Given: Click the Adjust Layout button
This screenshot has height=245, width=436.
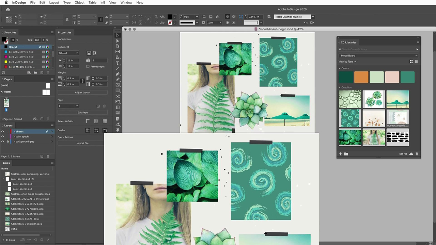Looking at the screenshot, I should click(82, 93).
